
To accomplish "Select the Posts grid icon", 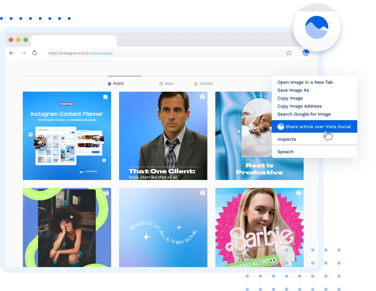I will (109, 83).
